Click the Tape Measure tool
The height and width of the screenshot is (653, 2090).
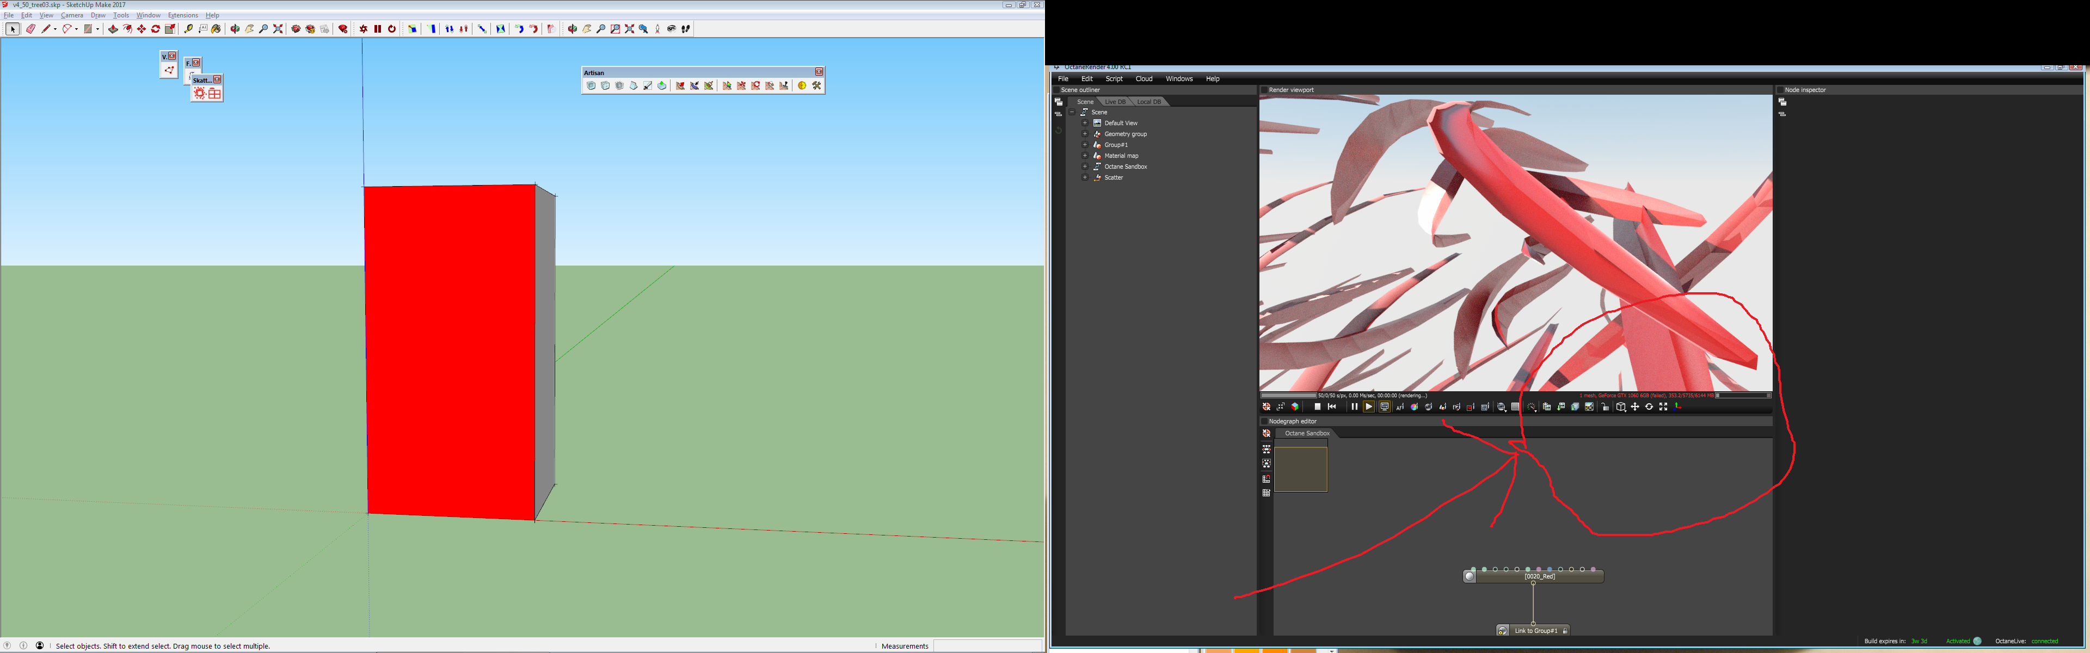coord(188,29)
